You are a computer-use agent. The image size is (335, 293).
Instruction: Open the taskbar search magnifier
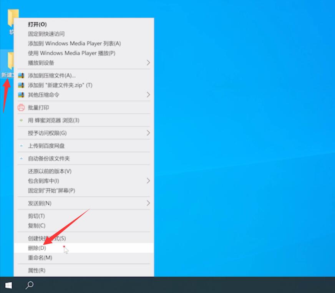(x=30, y=285)
